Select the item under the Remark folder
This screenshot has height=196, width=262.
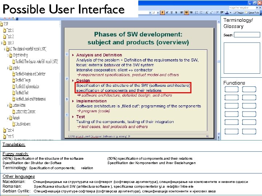[21, 124]
